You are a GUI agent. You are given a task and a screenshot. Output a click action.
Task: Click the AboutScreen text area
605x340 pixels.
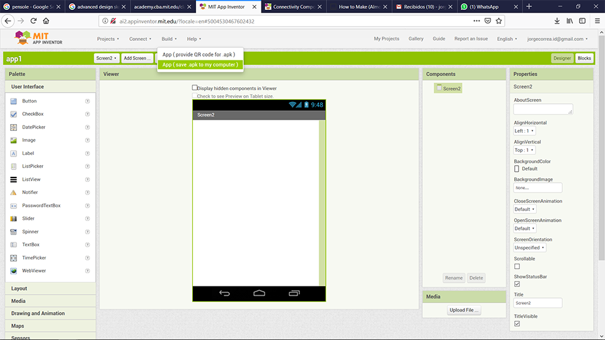point(543,109)
